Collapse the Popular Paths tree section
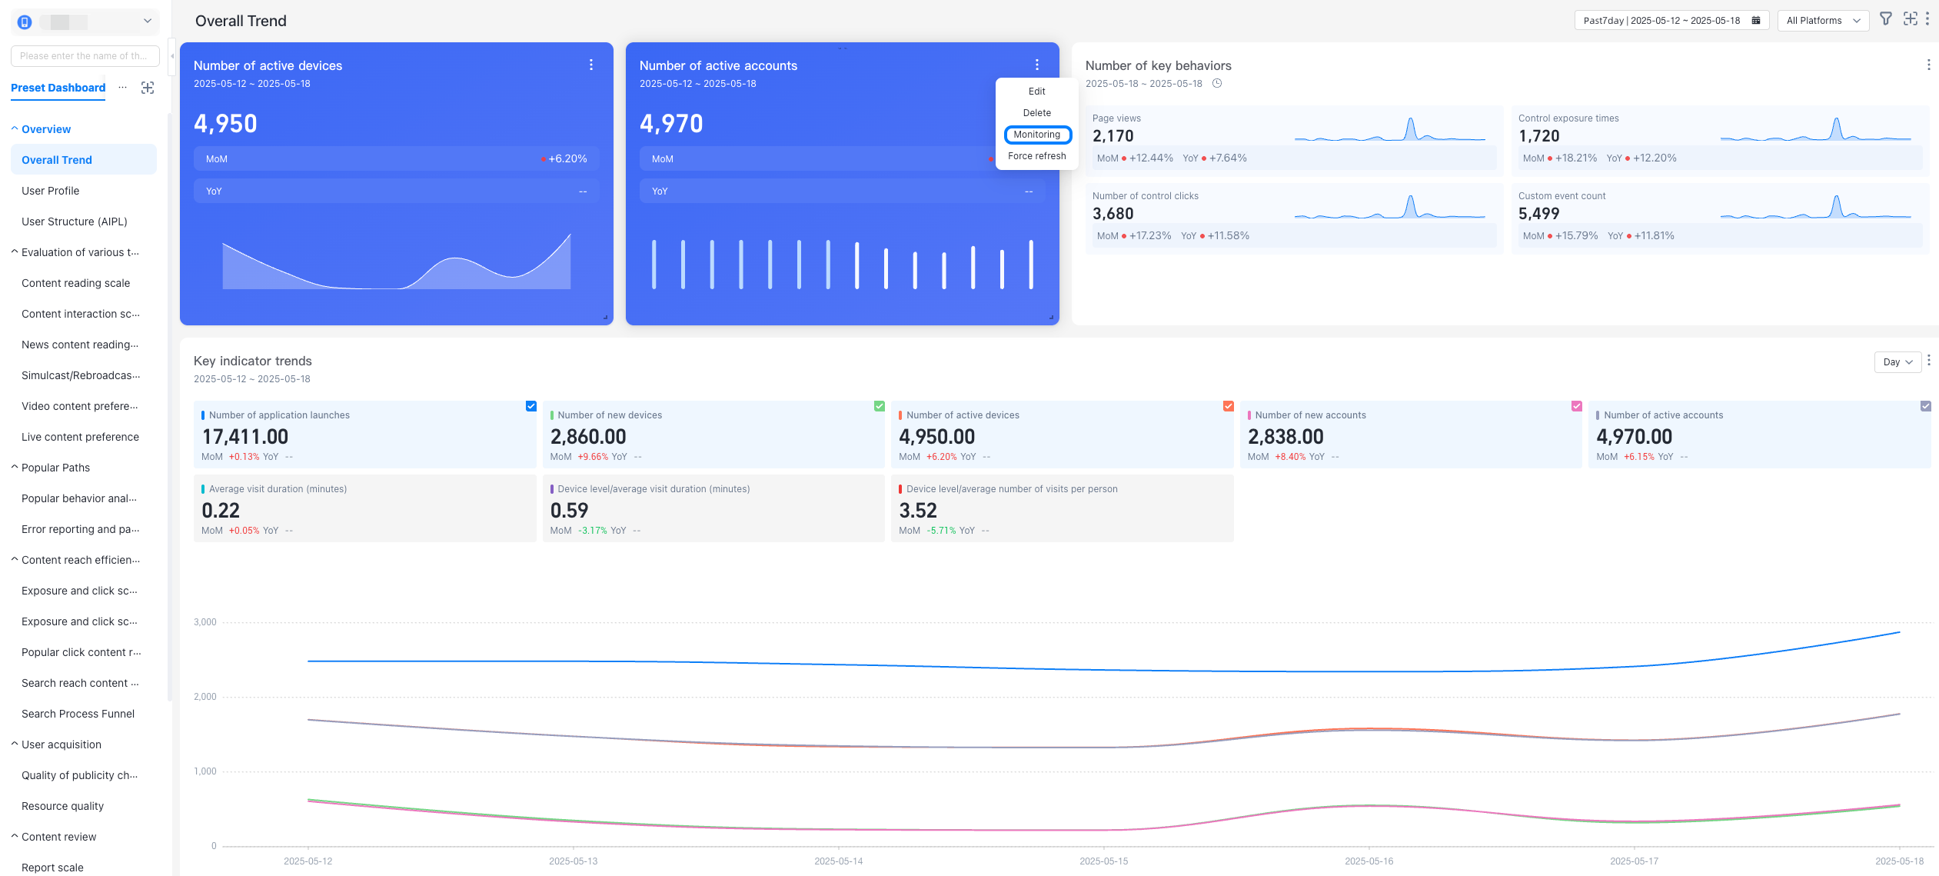 [15, 468]
